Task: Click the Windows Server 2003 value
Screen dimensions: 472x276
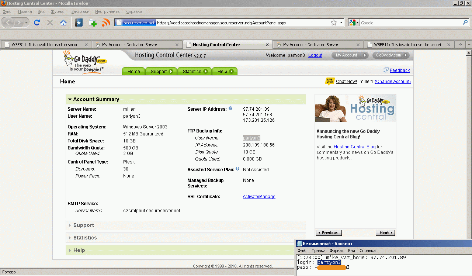Action: (145, 127)
